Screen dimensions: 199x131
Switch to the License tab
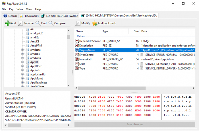tap(11, 16)
